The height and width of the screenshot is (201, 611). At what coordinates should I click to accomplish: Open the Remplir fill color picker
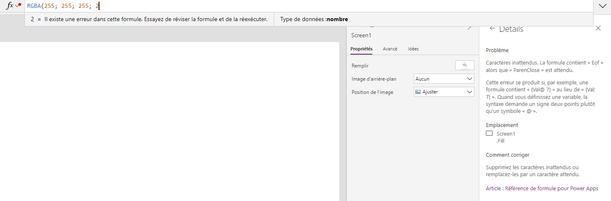(464, 65)
